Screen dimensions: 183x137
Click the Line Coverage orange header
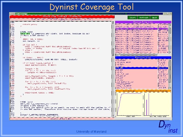(x=129, y=91)
